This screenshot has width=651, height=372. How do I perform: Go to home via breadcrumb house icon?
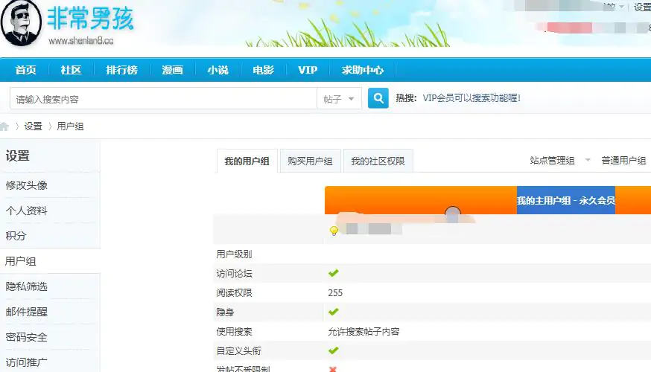[4, 126]
